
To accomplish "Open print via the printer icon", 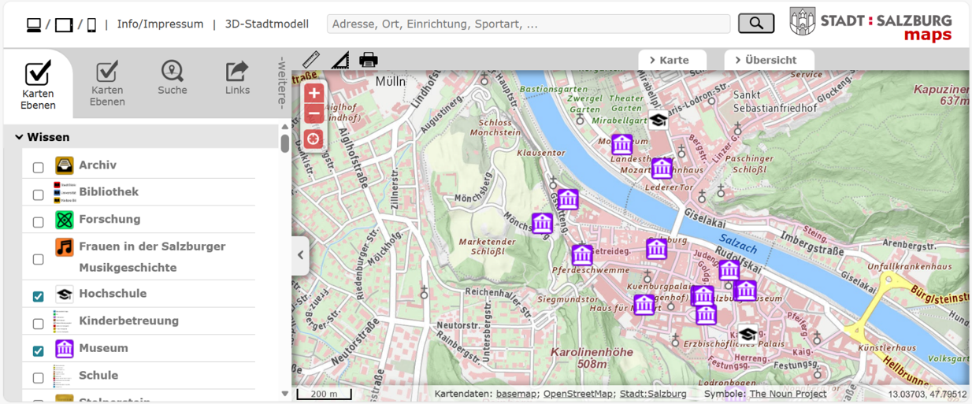I will click(x=369, y=60).
